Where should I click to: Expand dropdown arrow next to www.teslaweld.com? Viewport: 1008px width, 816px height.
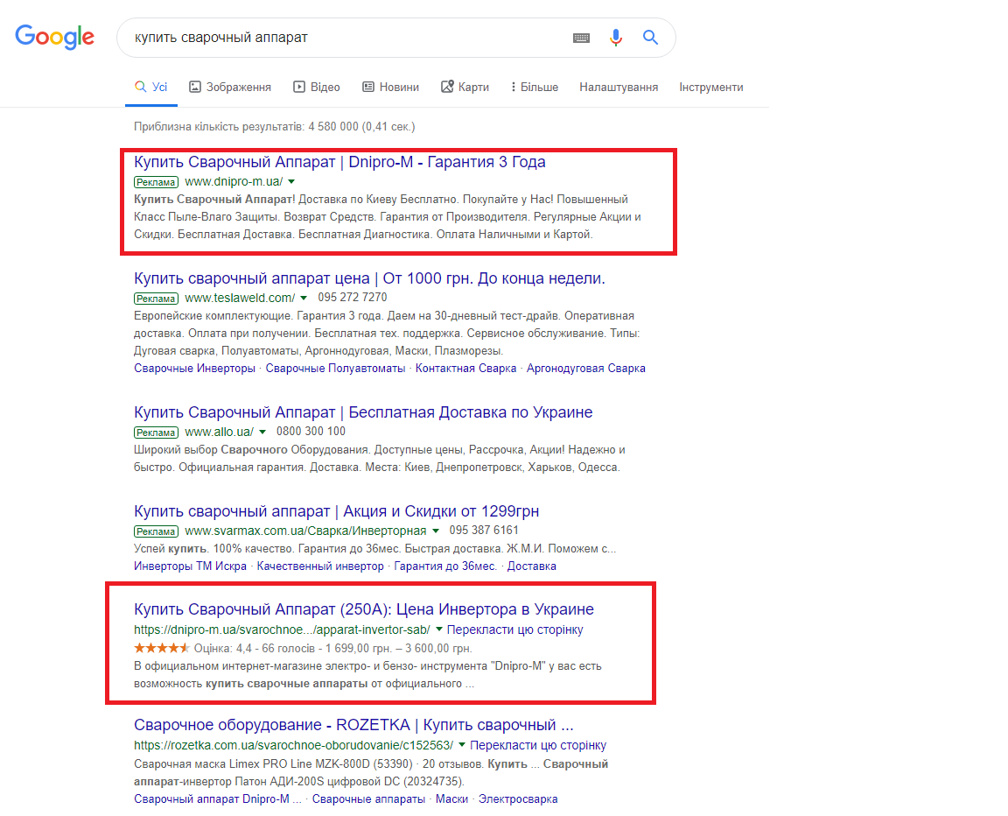click(304, 298)
